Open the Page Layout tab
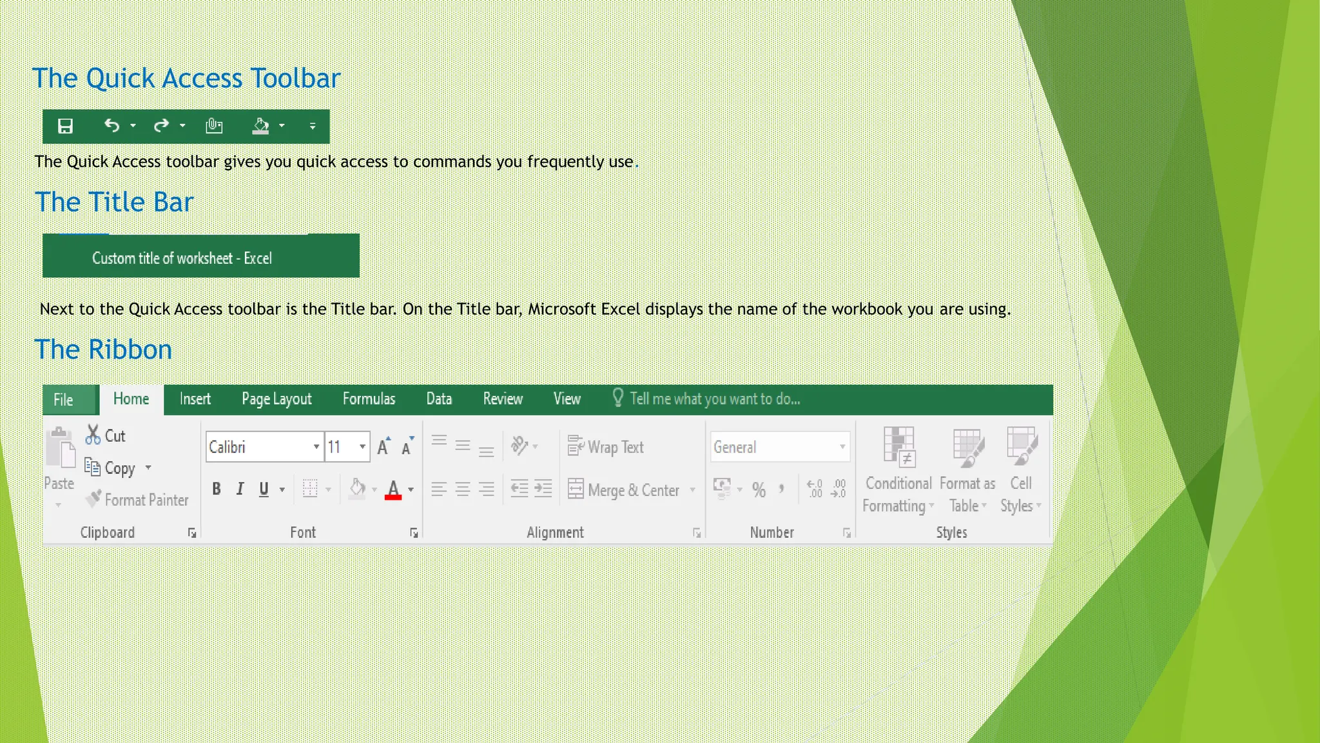This screenshot has height=743, width=1320. click(277, 399)
